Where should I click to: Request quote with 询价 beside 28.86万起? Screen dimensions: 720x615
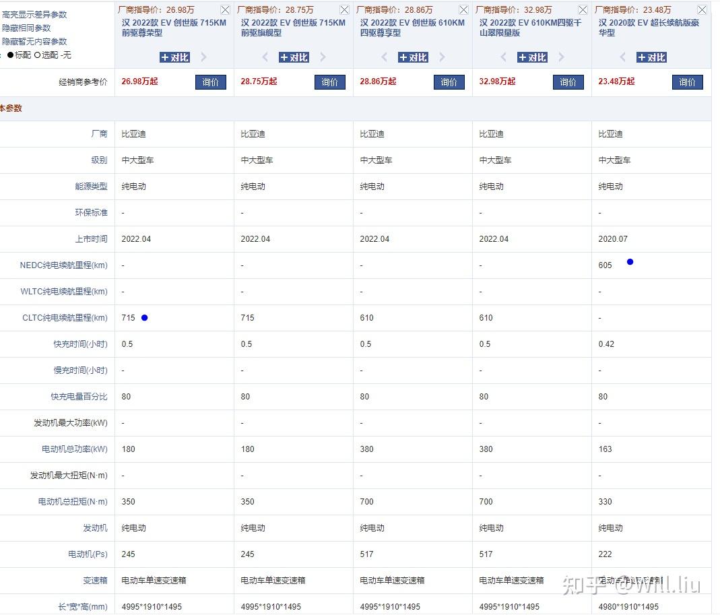[449, 82]
